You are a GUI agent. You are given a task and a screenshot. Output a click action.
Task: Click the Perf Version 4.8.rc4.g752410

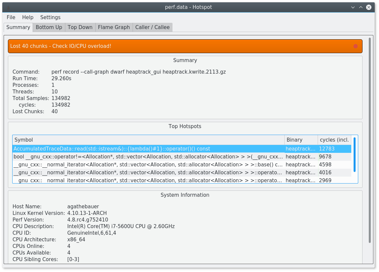88,220
